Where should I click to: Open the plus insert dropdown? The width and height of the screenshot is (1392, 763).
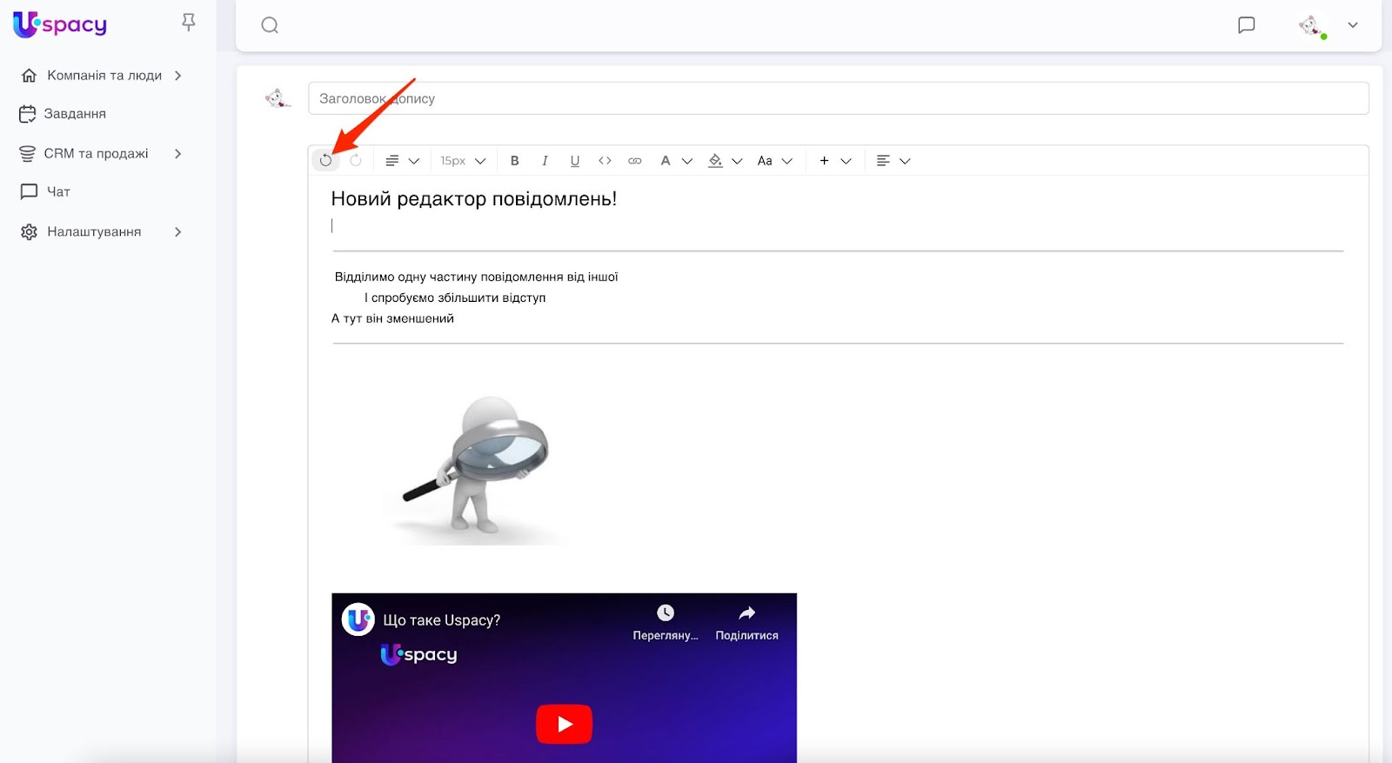(834, 161)
